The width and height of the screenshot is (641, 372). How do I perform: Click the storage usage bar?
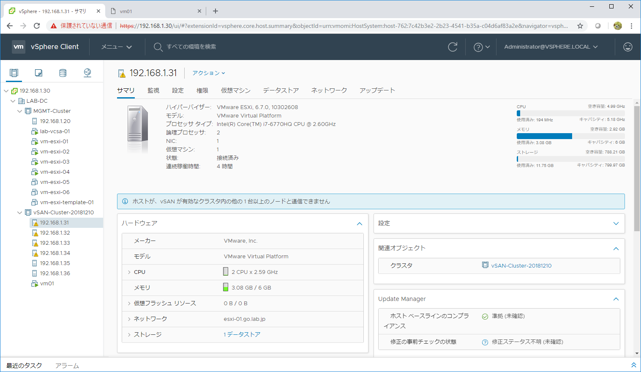[570, 159]
